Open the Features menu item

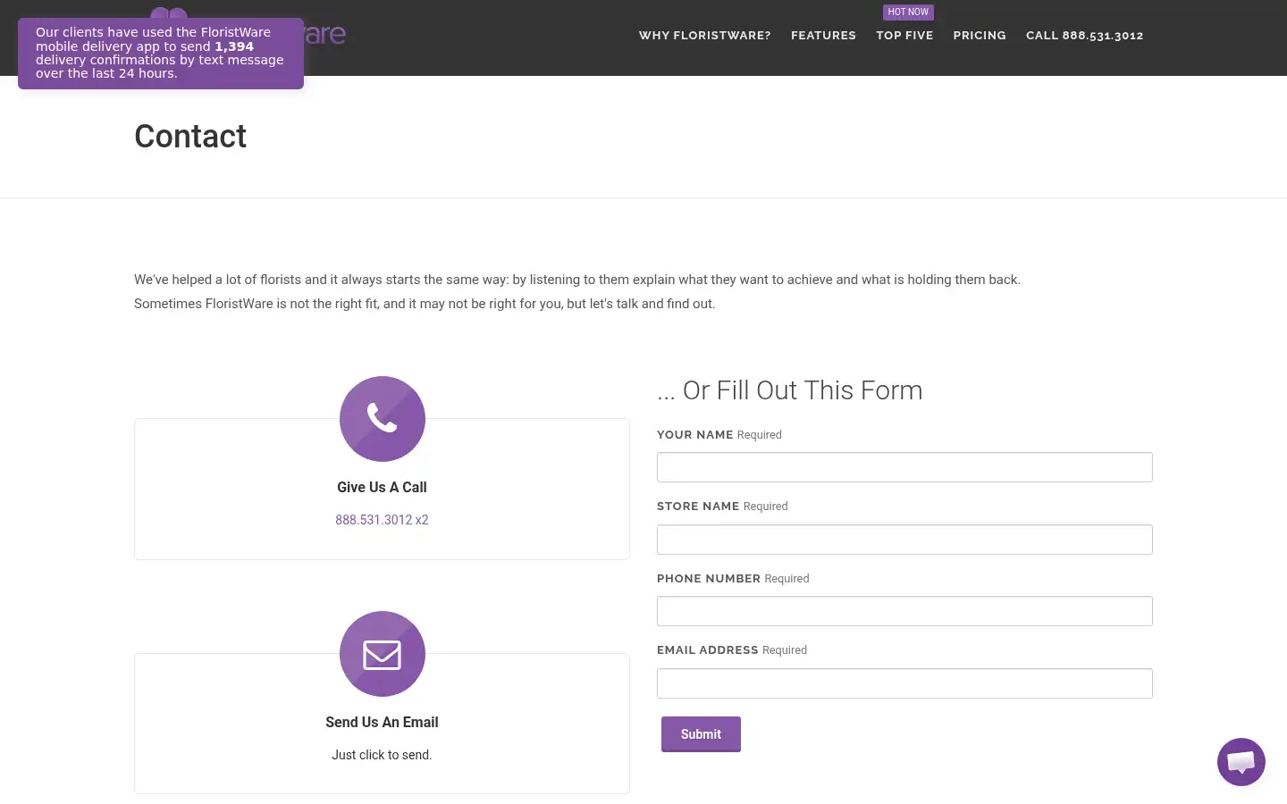click(x=823, y=36)
